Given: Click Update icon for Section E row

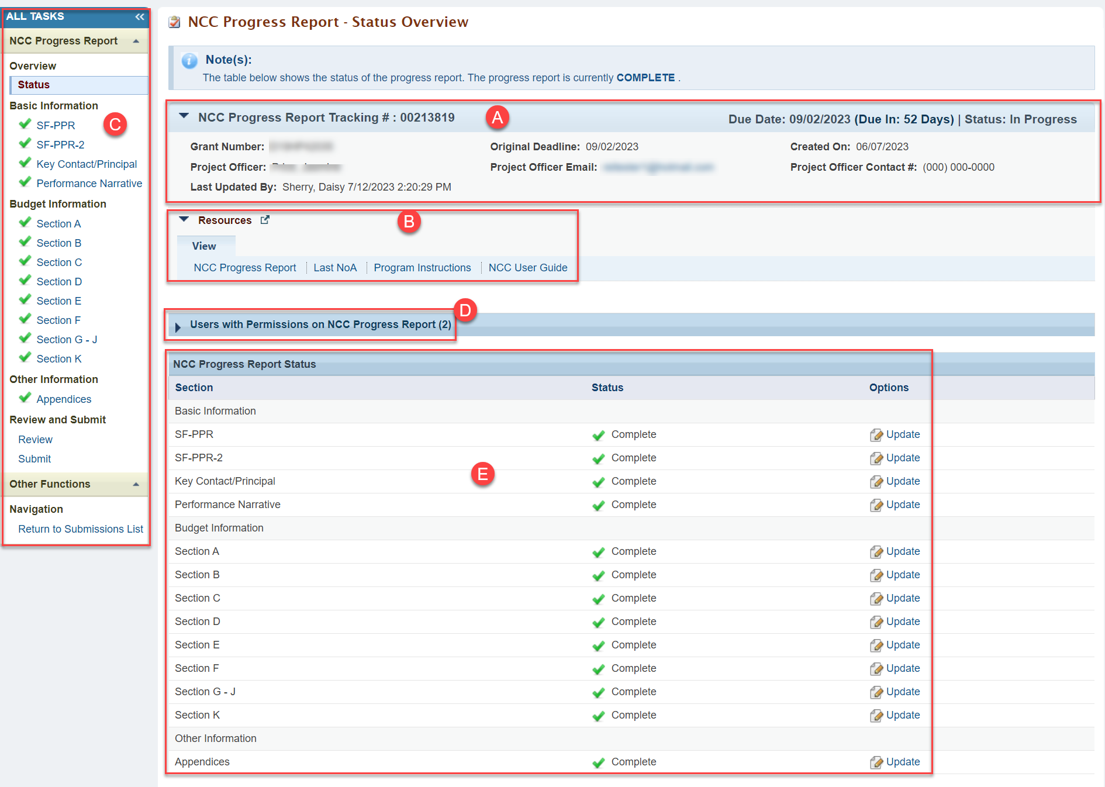Looking at the screenshot, I should tap(876, 646).
